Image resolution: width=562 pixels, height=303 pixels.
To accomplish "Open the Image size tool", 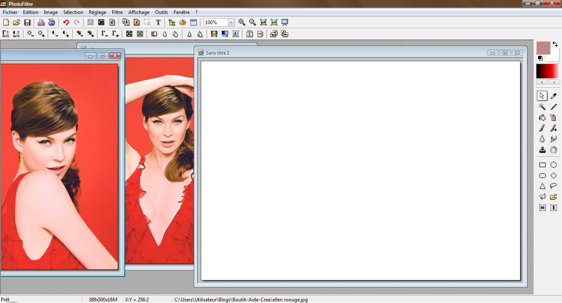I will point(126,23).
